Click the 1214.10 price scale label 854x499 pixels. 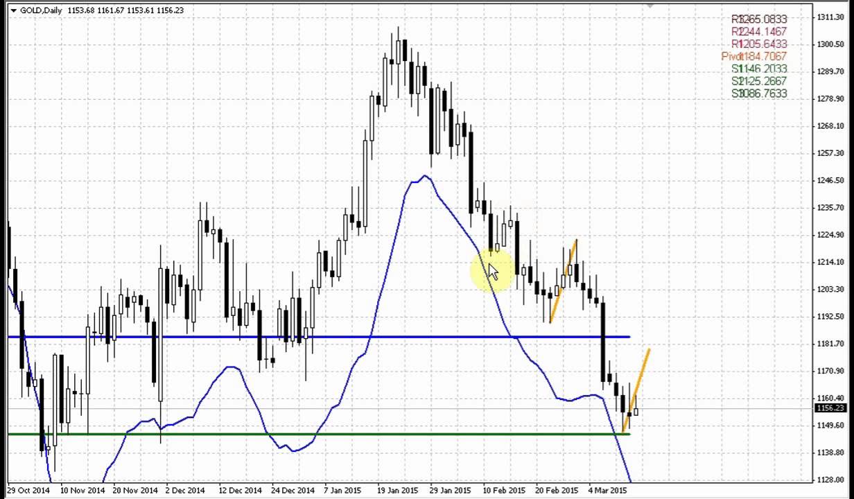point(830,262)
